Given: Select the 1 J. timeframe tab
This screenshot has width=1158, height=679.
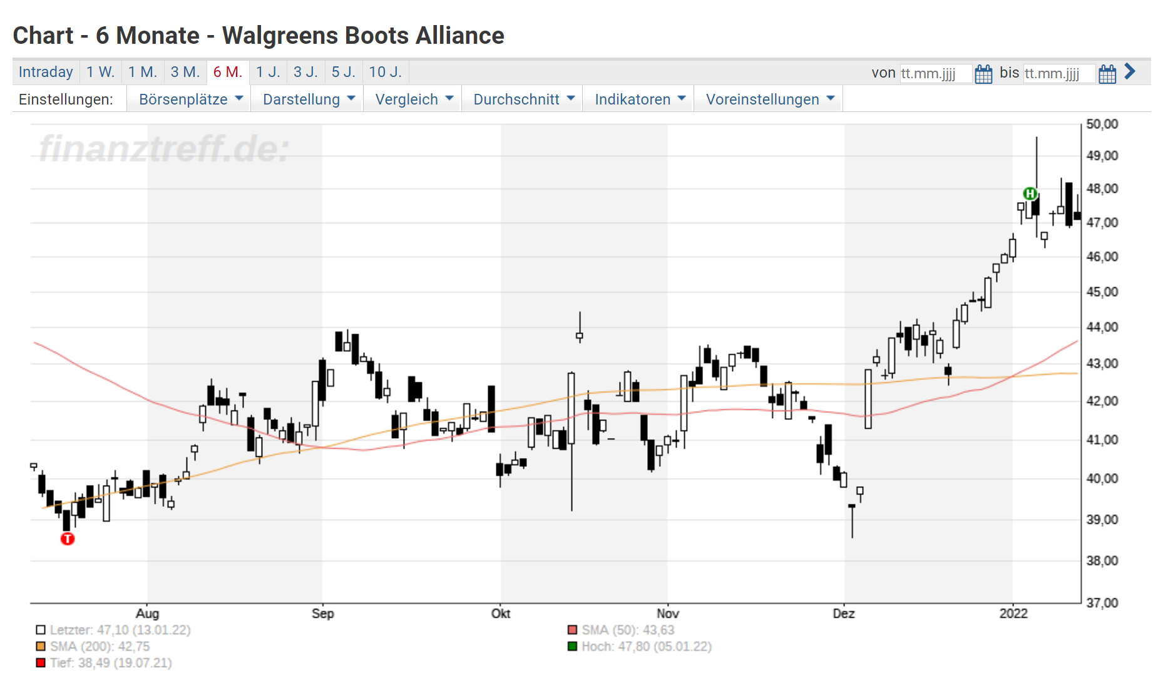Looking at the screenshot, I should point(268,72).
